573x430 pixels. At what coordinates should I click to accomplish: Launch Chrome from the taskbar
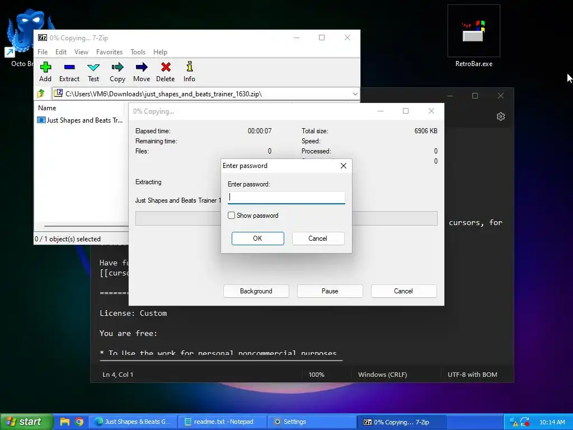tap(79, 422)
